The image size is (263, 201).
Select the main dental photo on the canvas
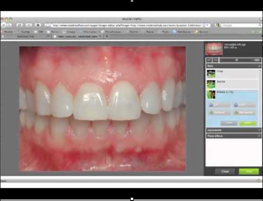102,109
